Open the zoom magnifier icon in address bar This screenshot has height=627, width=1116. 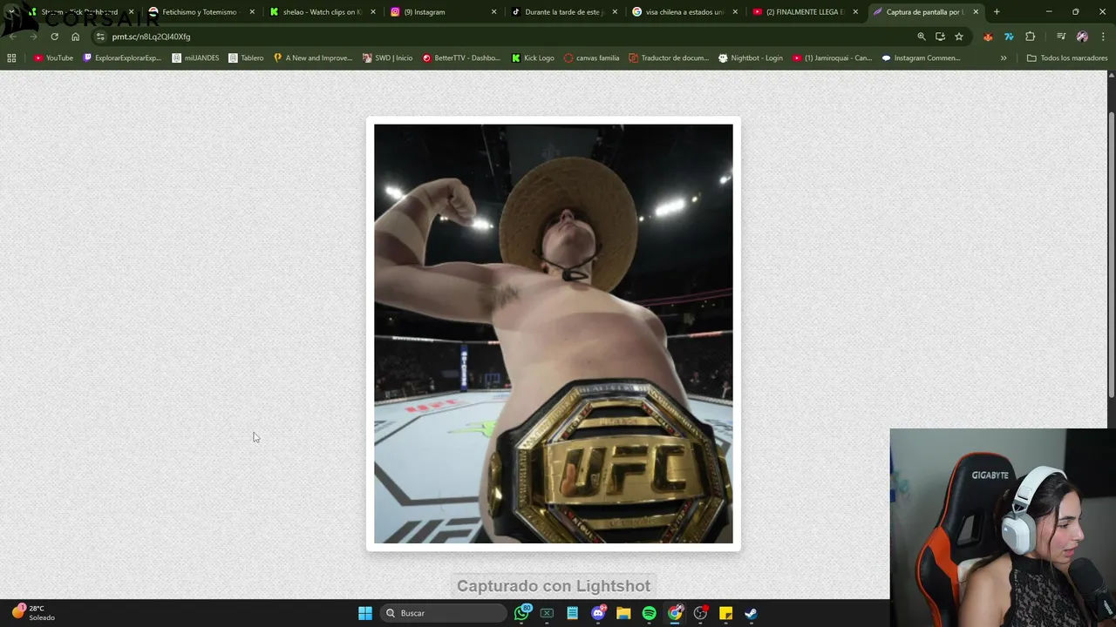(x=922, y=37)
